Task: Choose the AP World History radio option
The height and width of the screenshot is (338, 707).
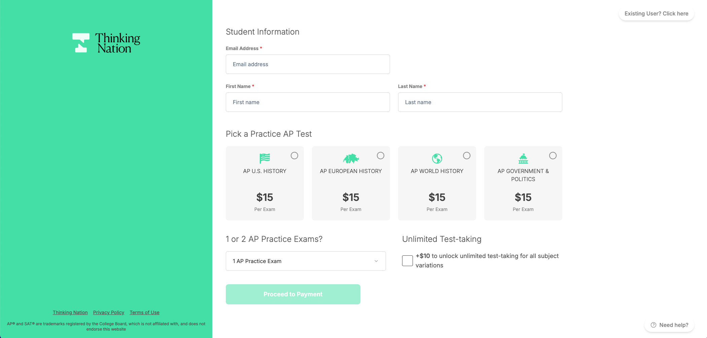Action: tap(467, 156)
